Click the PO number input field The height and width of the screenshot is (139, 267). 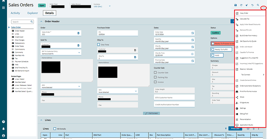point(118,33)
